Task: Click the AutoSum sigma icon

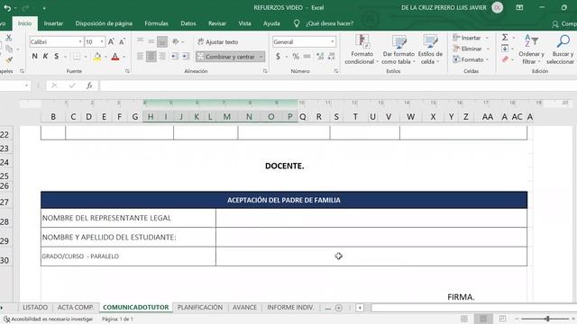Action: click(505, 38)
